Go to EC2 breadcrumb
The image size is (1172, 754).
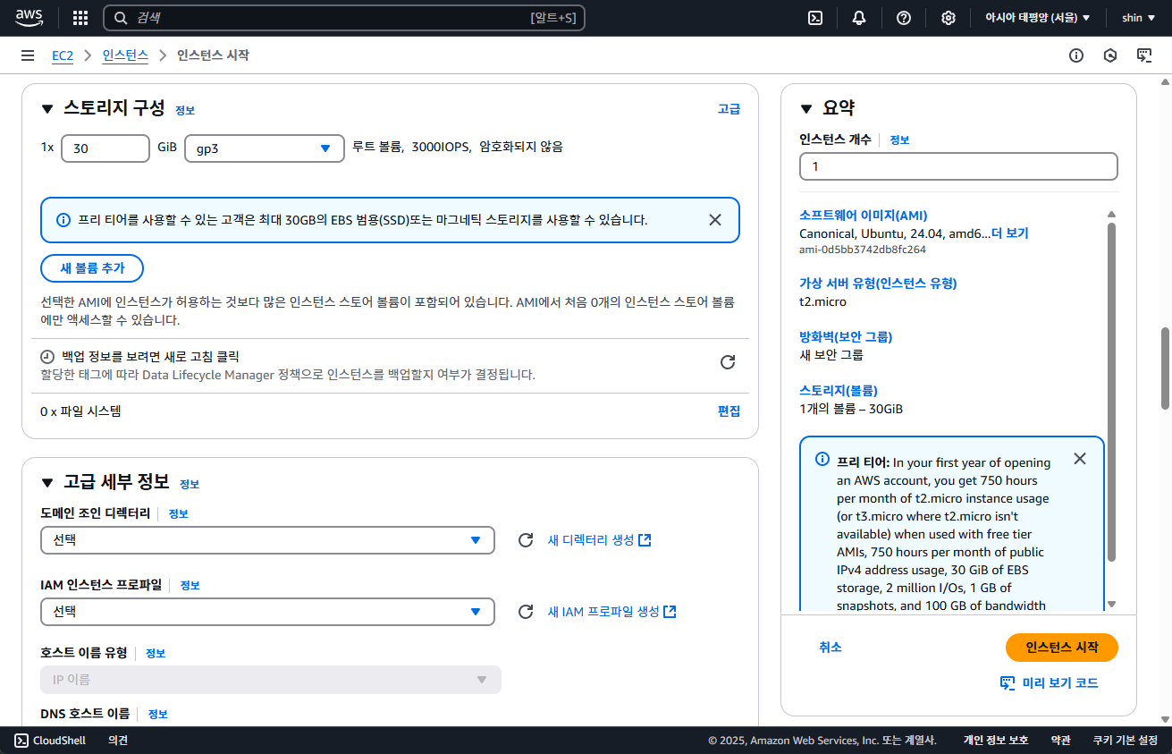(x=62, y=55)
